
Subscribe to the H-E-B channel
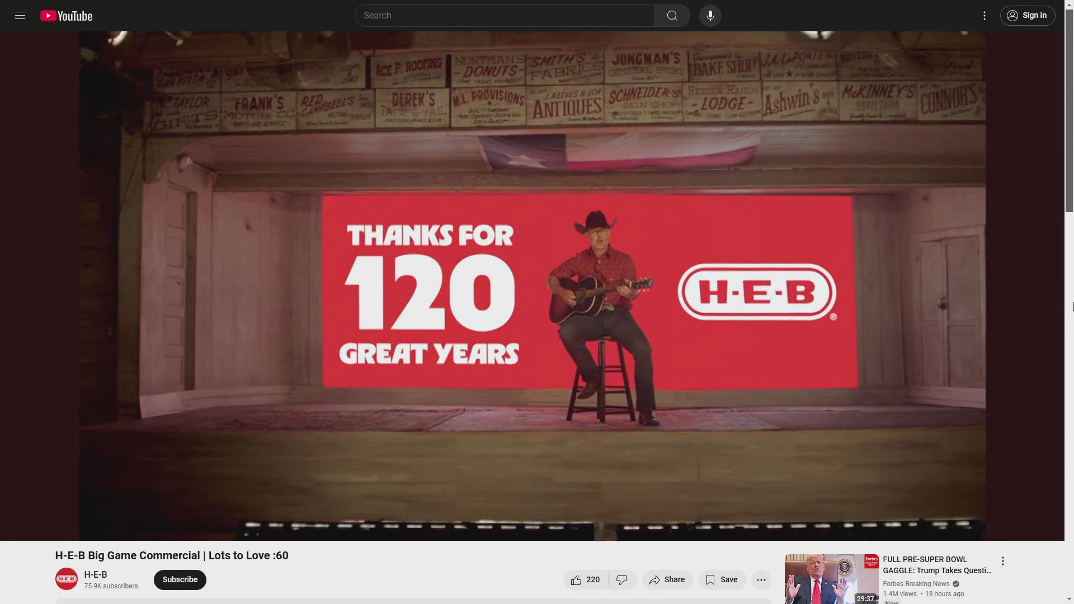click(x=180, y=579)
